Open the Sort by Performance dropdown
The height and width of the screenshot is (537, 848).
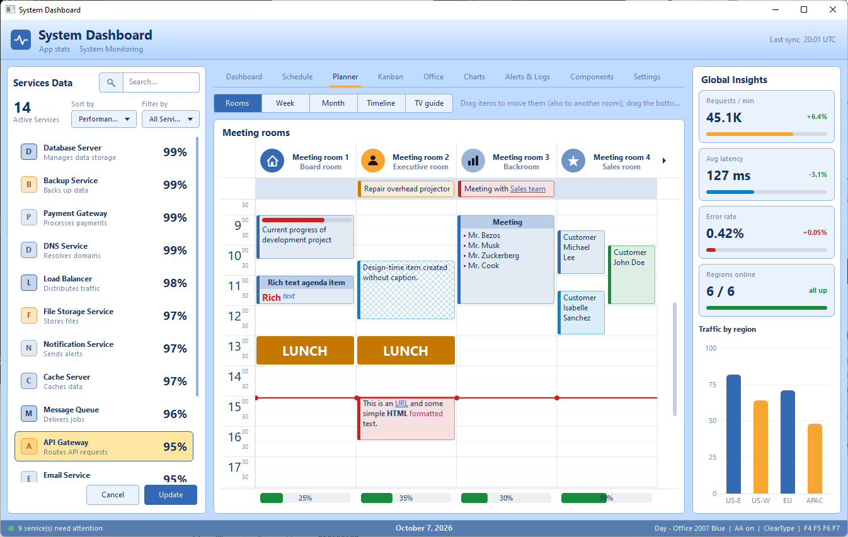coord(104,119)
